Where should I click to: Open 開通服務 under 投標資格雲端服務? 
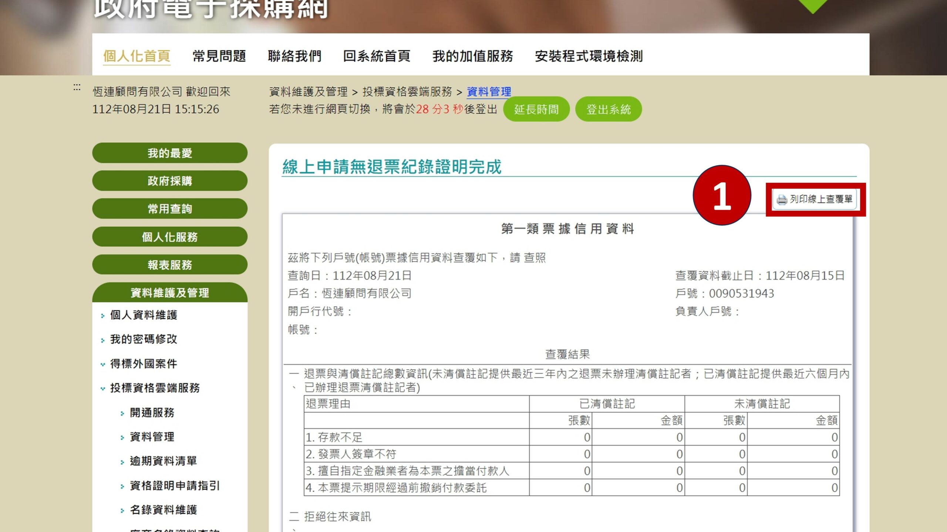pos(152,413)
